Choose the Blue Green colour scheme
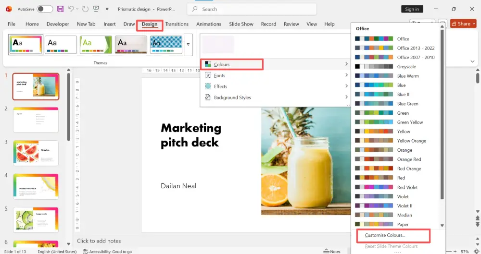481x254 pixels. pyautogui.click(x=396, y=104)
